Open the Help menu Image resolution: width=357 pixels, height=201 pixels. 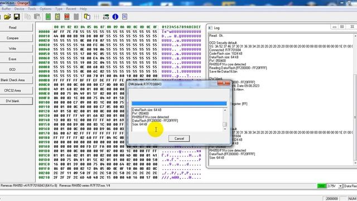[83, 9]
